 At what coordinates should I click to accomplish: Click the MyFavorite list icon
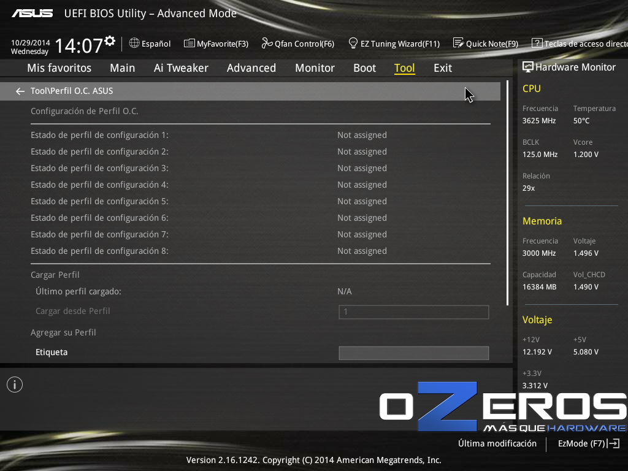(189, 44)
